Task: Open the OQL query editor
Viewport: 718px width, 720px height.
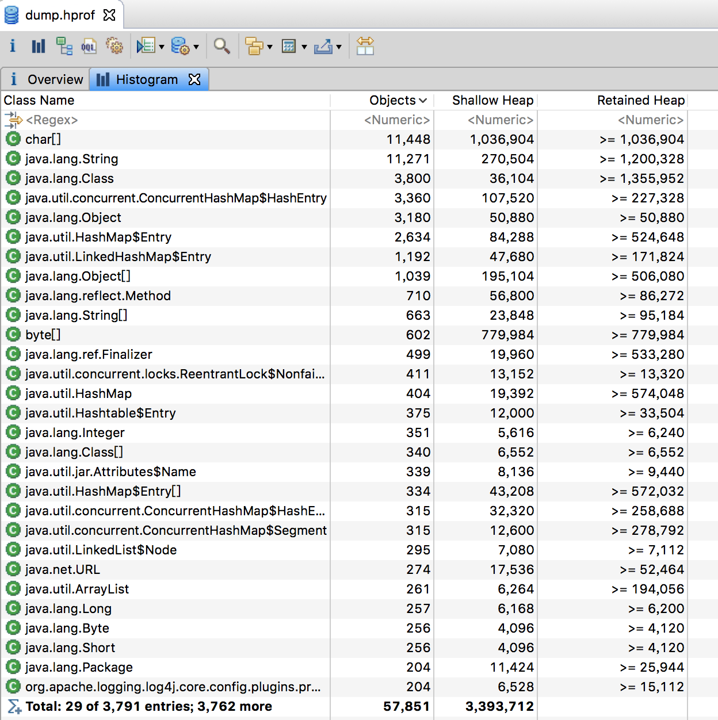Action: point(89,46)
